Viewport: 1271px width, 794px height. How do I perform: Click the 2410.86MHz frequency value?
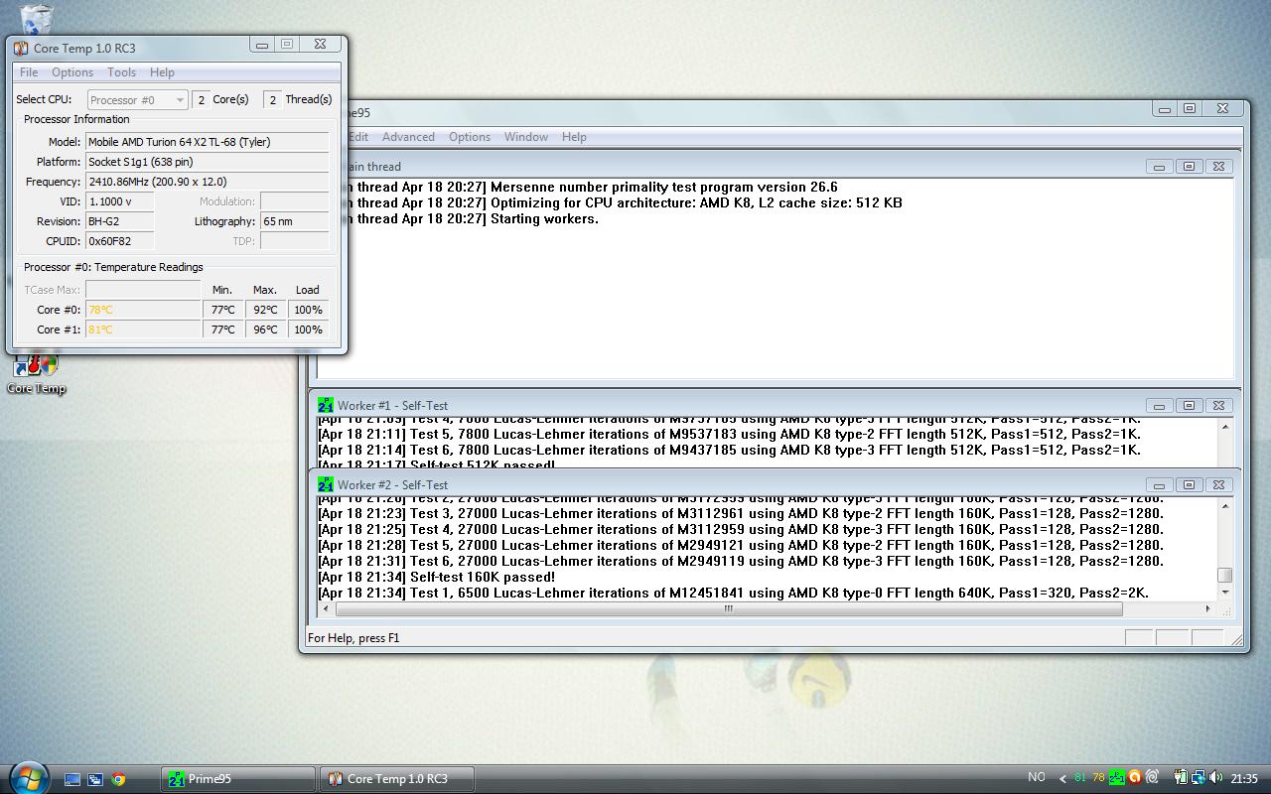[207, 182]
